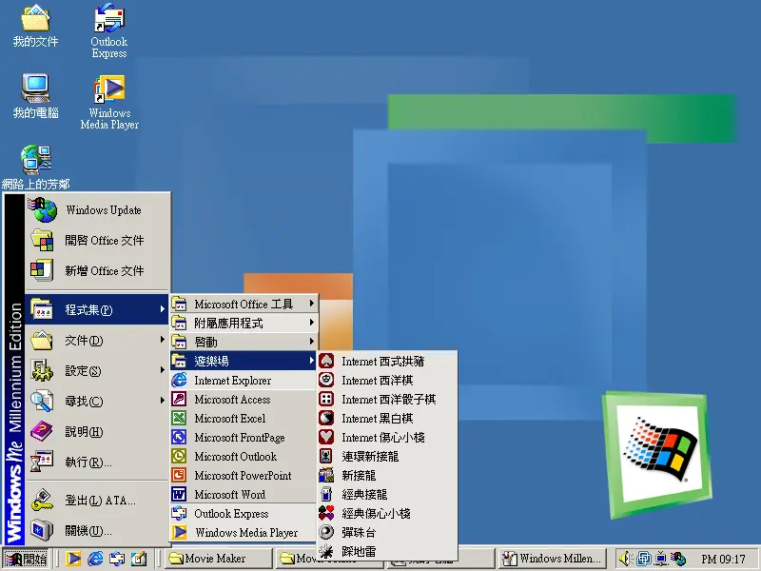Click the Internet Explorer quick launch icon
This screenshot has width=761, height=571.
95,559
